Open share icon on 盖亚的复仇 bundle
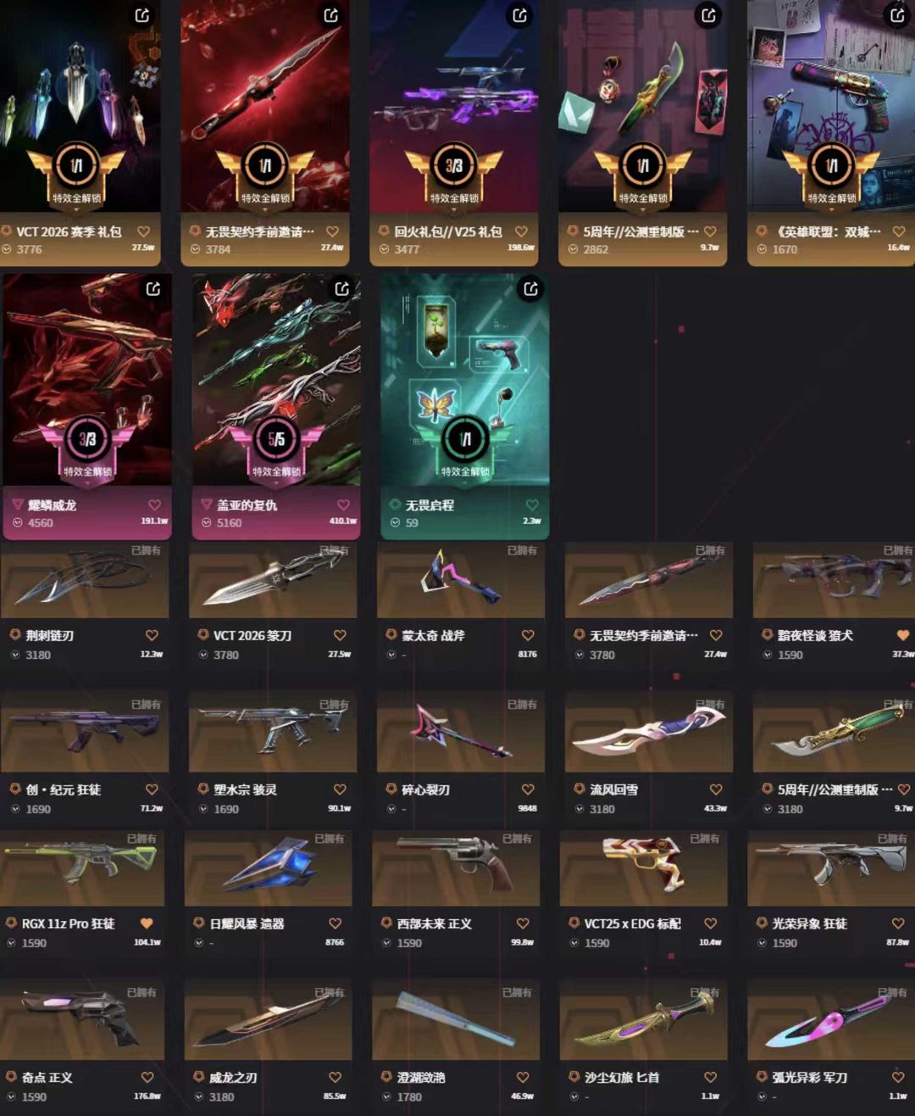The height and width of the screenshot is (1116, 915). click(x=341, y=288)
